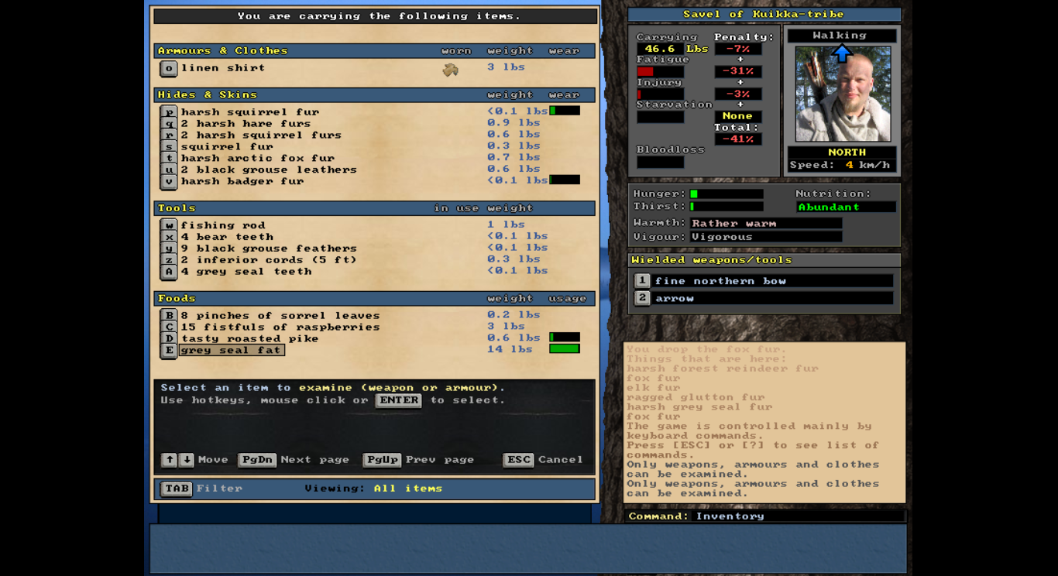Click hotkey 'E' for grey seal fat
The image size is (1058, 576).
point(169,350)
